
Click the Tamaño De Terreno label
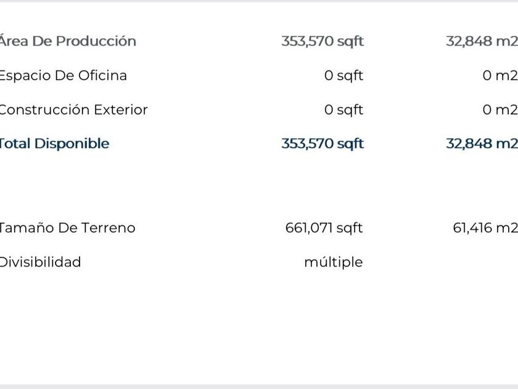tap(67, 228)
